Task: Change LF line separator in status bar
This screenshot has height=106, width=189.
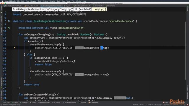Action: tap(146, 105)
